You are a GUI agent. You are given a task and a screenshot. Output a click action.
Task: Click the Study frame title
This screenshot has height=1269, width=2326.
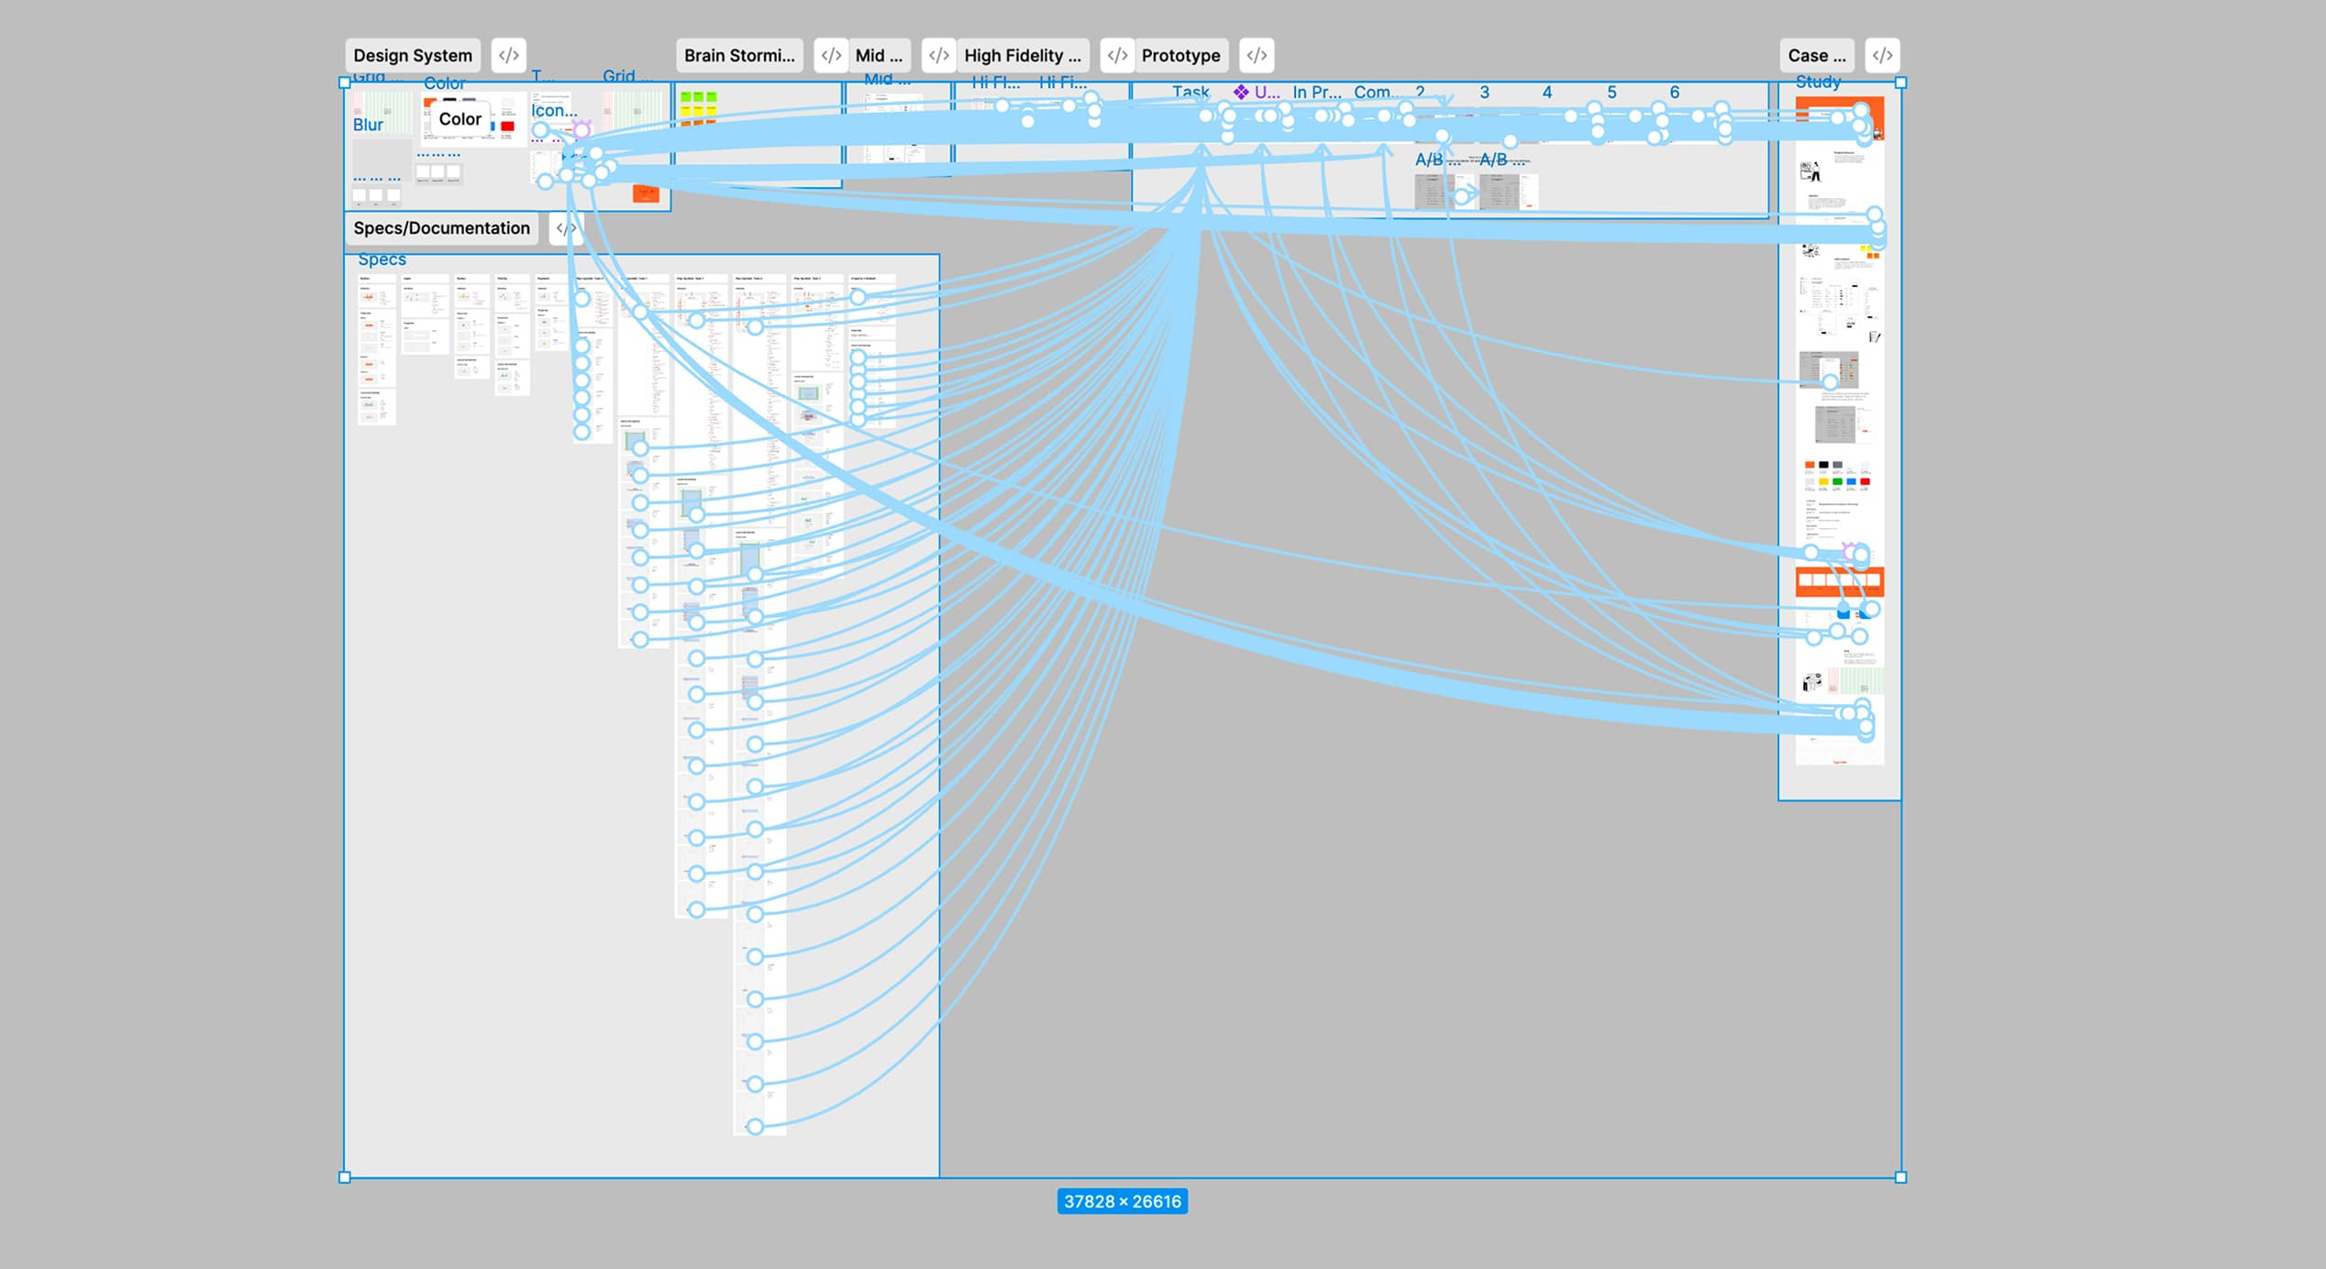click(1817, 81)
